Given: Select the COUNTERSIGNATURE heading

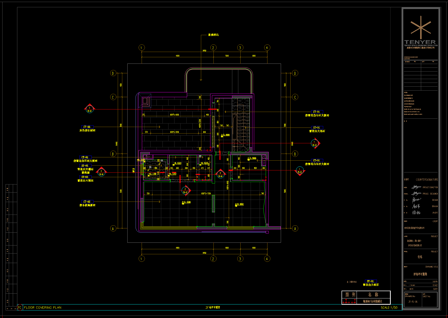Looking at the screenshot, I should pyautogui.click(x=427, y=180).
